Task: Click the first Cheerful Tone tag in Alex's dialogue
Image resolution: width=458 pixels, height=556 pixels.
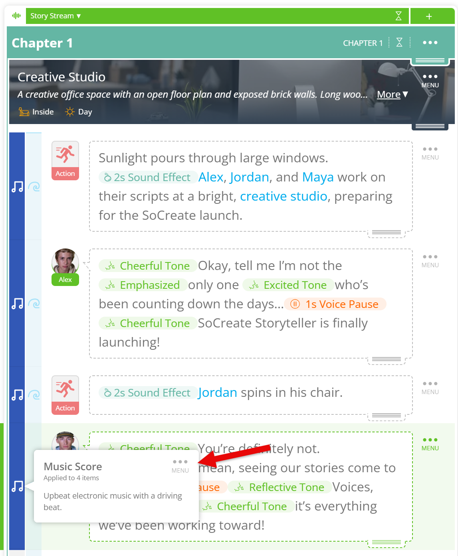Action: click(x=148, y=266)
